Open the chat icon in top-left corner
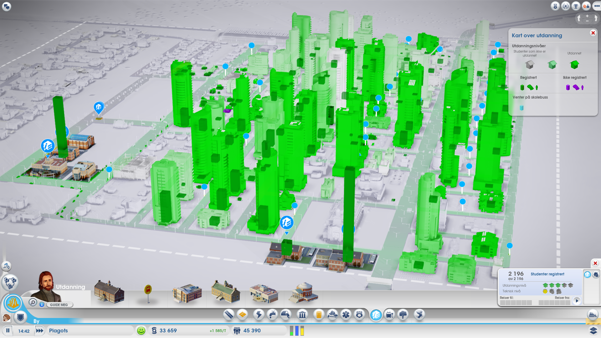 [7, 6]
